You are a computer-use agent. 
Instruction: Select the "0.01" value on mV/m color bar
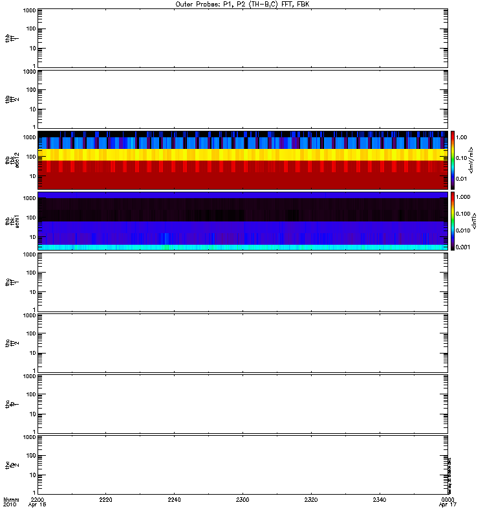(461, 179)
